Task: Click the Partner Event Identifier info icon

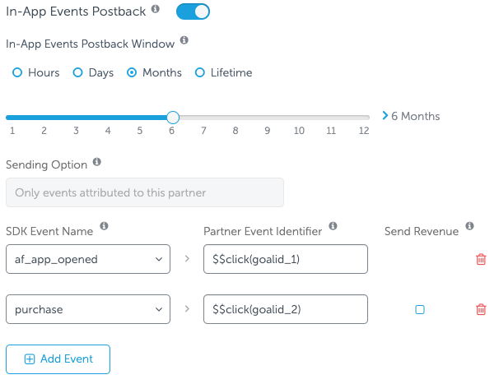Action: click(x=333, y=226)
